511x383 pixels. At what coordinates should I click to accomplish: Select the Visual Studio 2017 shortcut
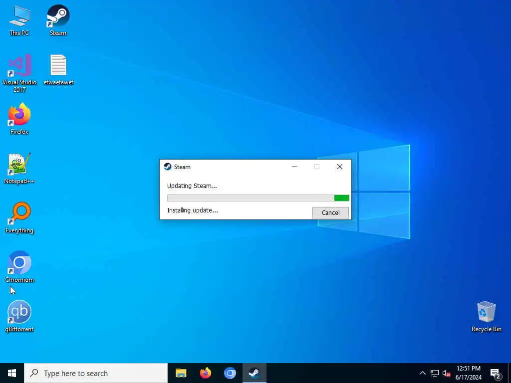pyautogui.click(x=19, y=74)
